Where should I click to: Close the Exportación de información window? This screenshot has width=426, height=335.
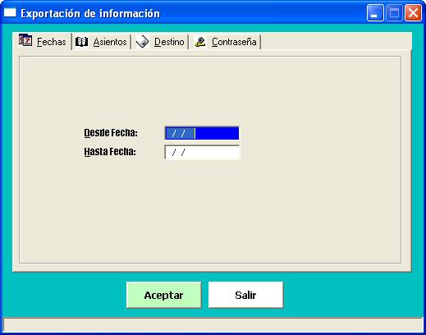(413, 12)
